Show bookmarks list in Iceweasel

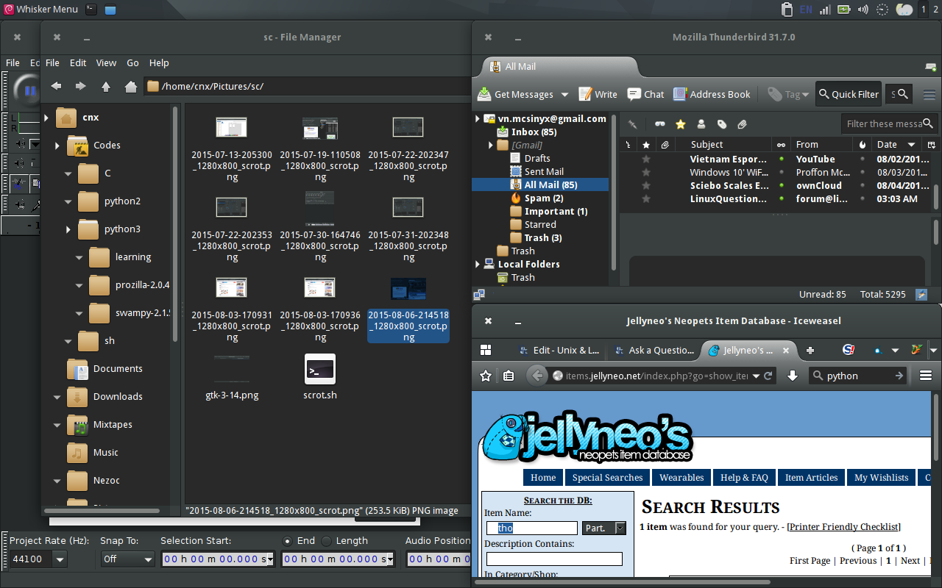point(509,376)
